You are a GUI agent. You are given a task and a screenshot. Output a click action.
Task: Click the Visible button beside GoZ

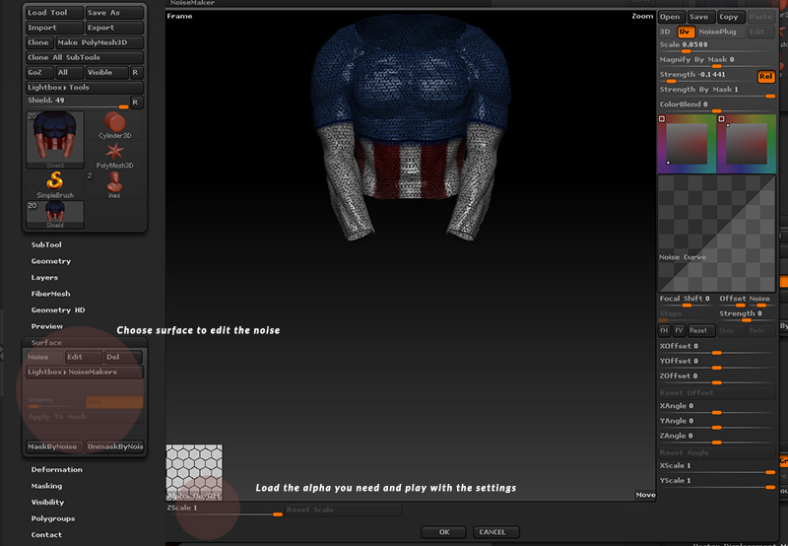(x=106, y=72)
